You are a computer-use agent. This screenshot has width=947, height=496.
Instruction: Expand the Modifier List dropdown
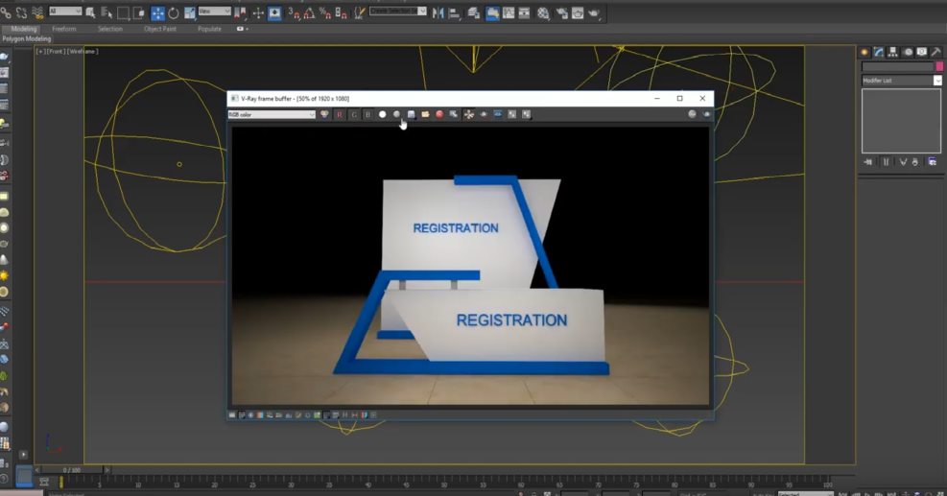pyautogui.click(x=937, y=81)
